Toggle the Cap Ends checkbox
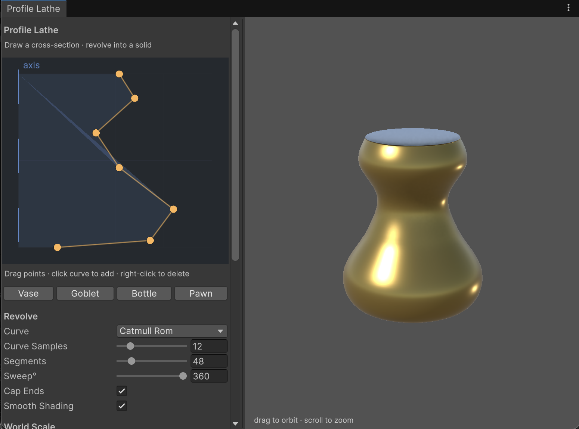The image size is (579, 429). pos(122,391)
